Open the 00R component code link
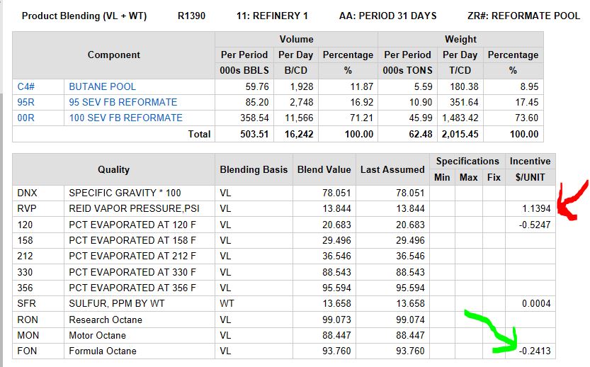 26,118
